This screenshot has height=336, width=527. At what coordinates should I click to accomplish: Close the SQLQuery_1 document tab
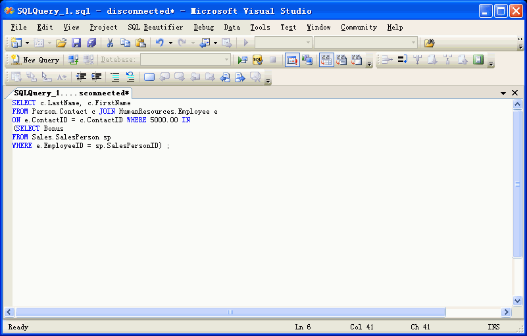tap(514, 93)
